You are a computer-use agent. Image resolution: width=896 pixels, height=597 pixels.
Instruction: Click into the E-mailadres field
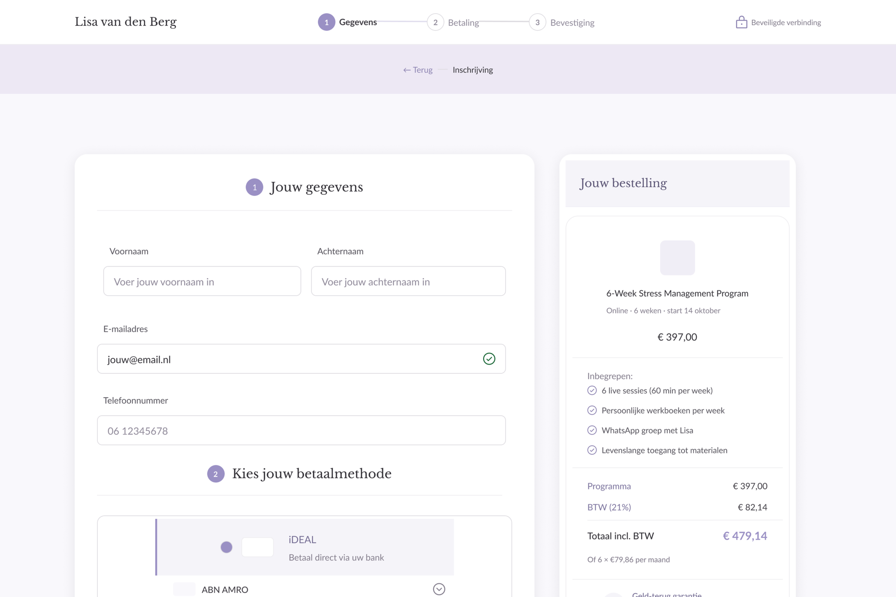(301, 359)
